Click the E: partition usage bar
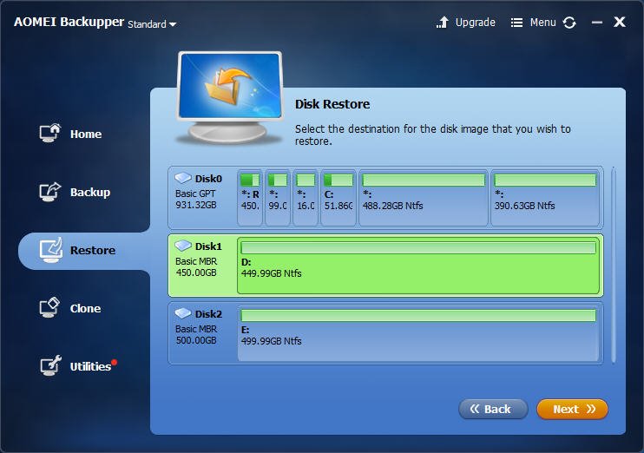 418,315
